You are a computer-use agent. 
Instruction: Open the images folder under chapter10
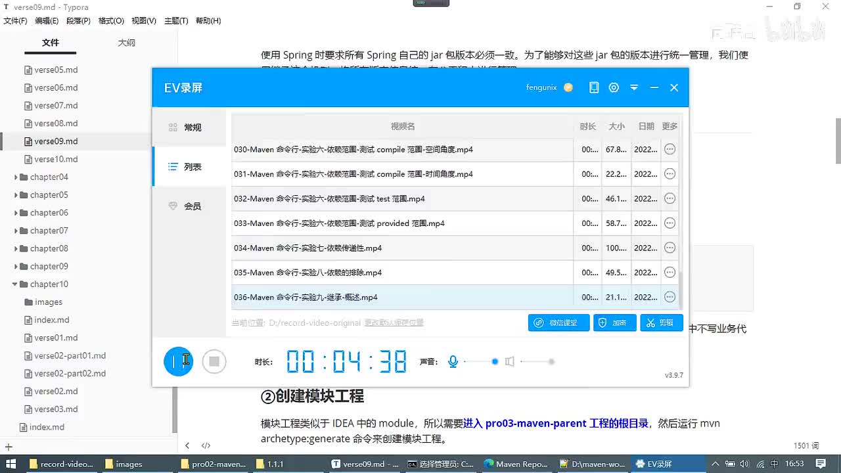click(43, 302)
